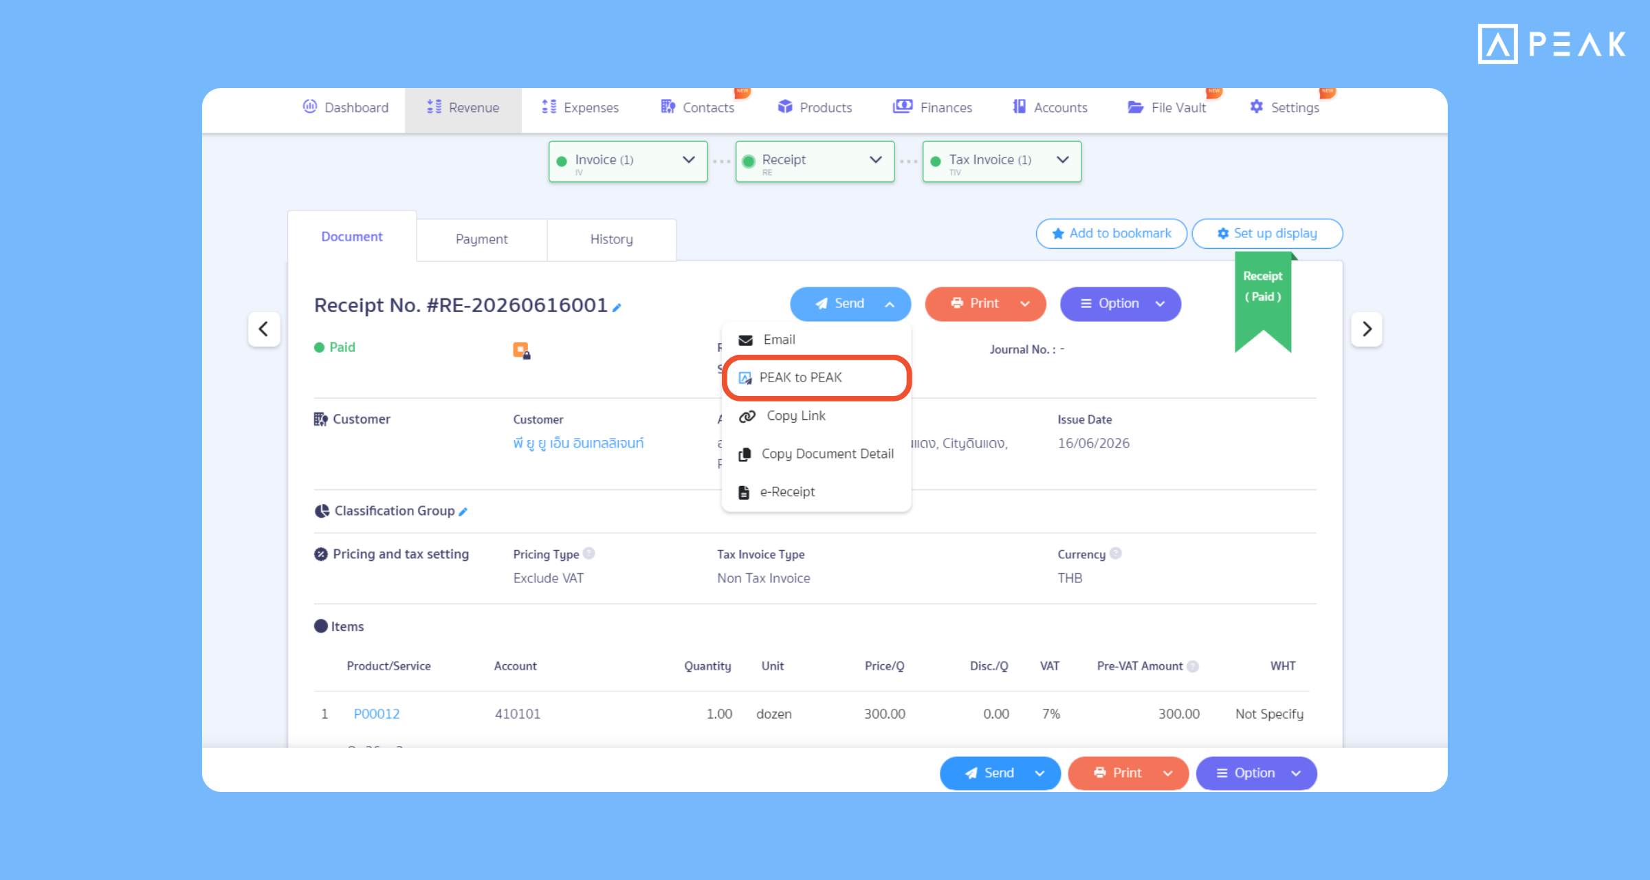Click the bottom Print button

(x=1128, y=773)
